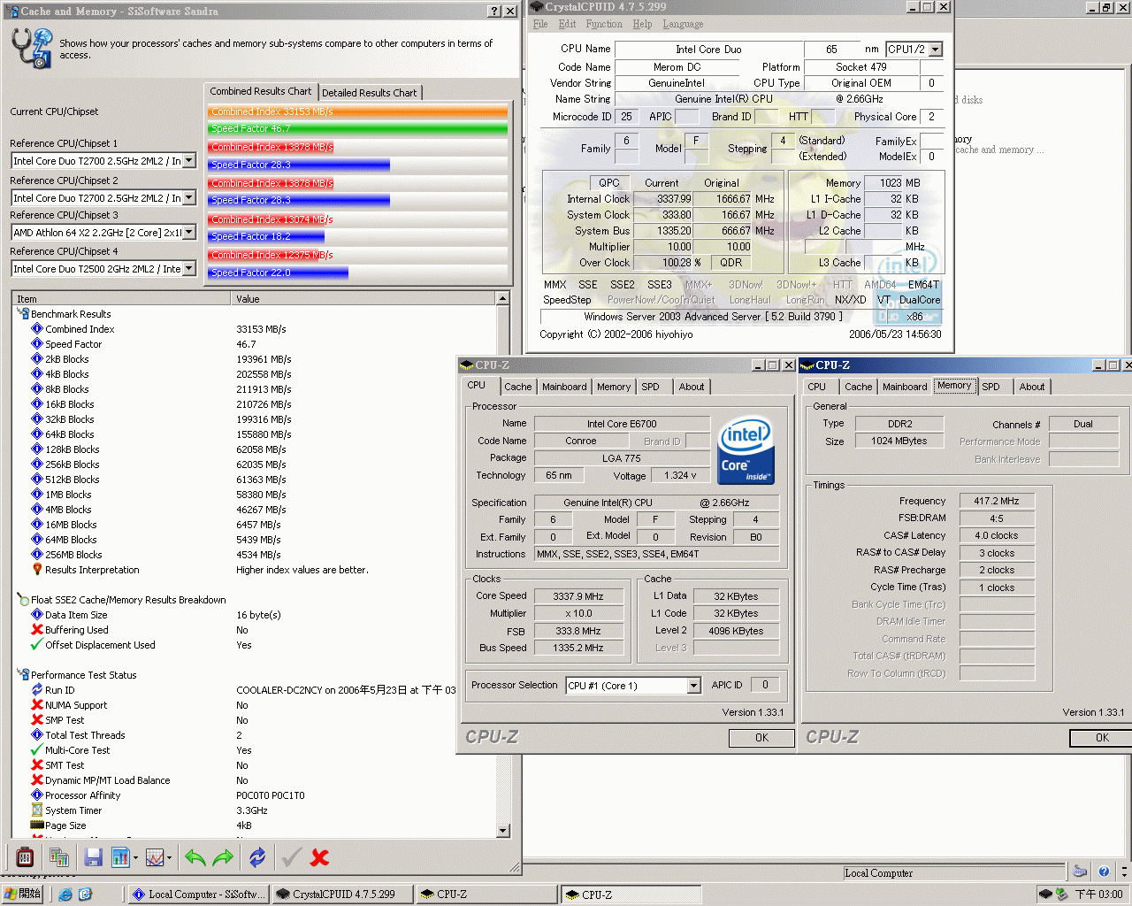Open the CPU1/2 selector in CrystalCPUID
The image size is (1132, 906).
pos(936,50)
